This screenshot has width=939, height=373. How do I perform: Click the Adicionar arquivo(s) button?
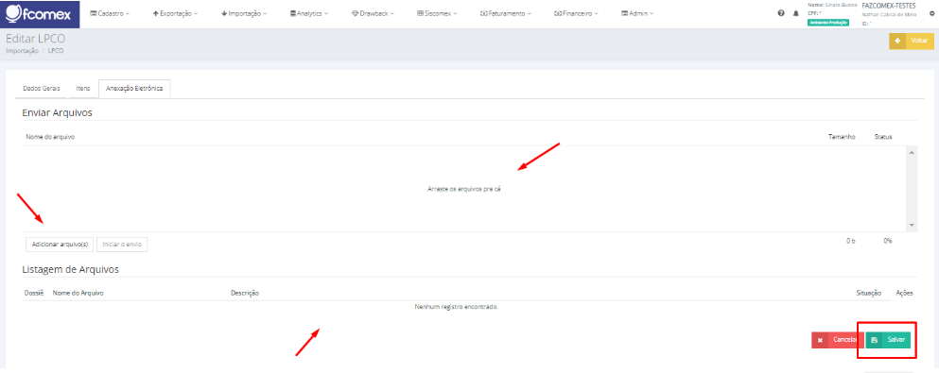tap(60, 244)
